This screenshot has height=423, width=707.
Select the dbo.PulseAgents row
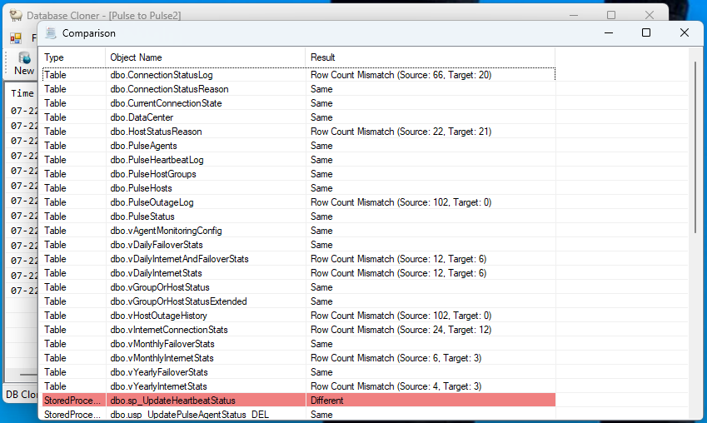pos(298,146)
